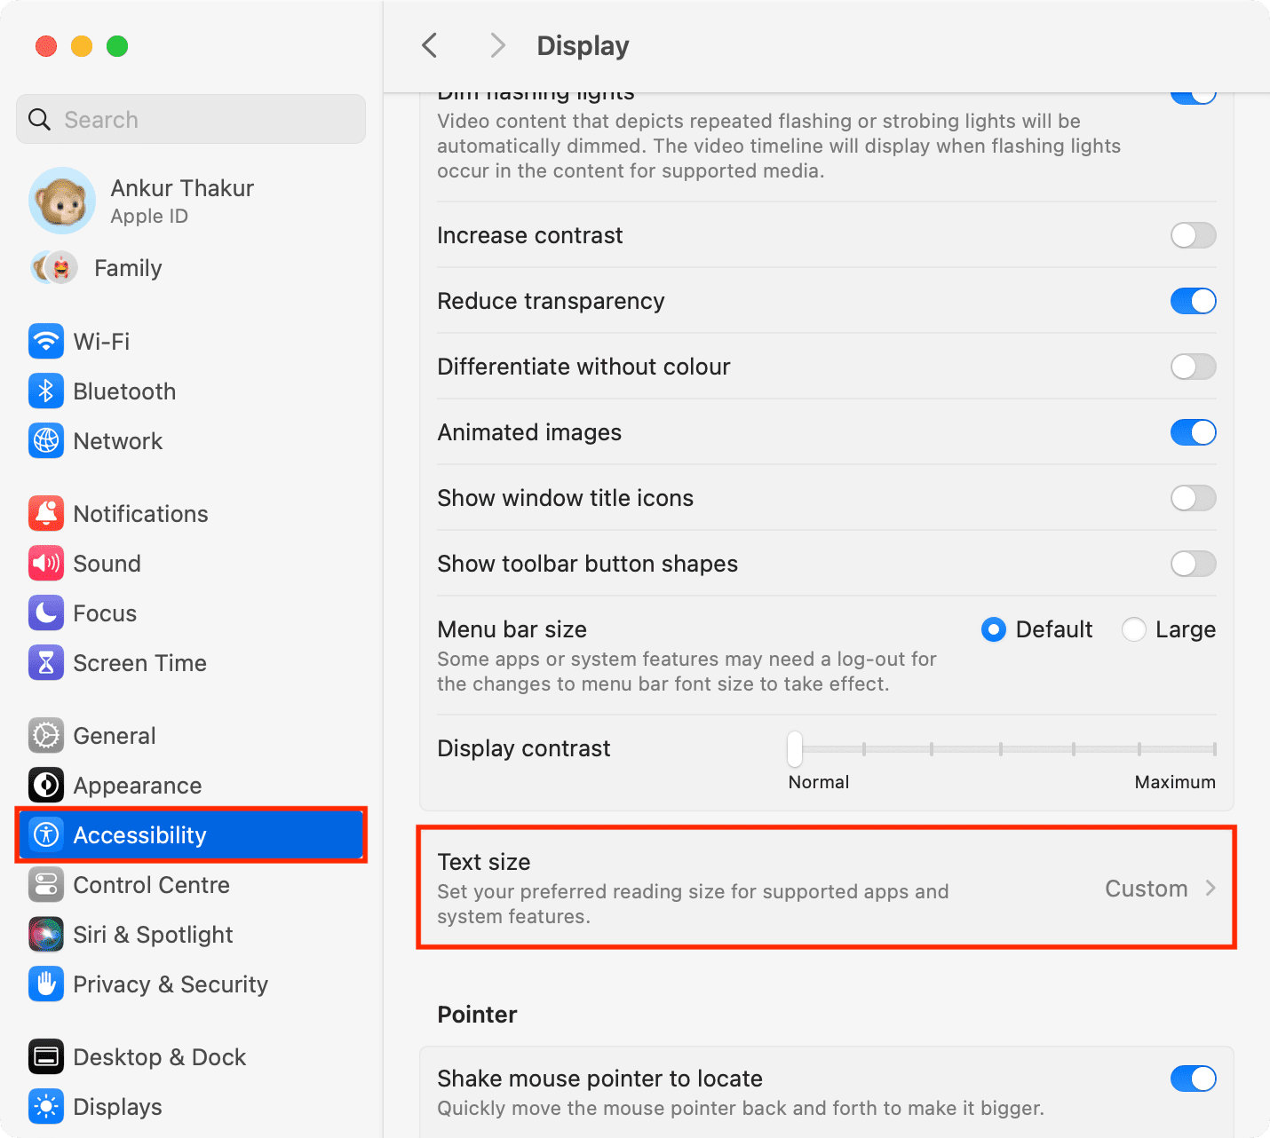Viewport: 1270px width, 1138px height.
Task: Click the Search field in sidebar
Action: click(x=191, y=119)
